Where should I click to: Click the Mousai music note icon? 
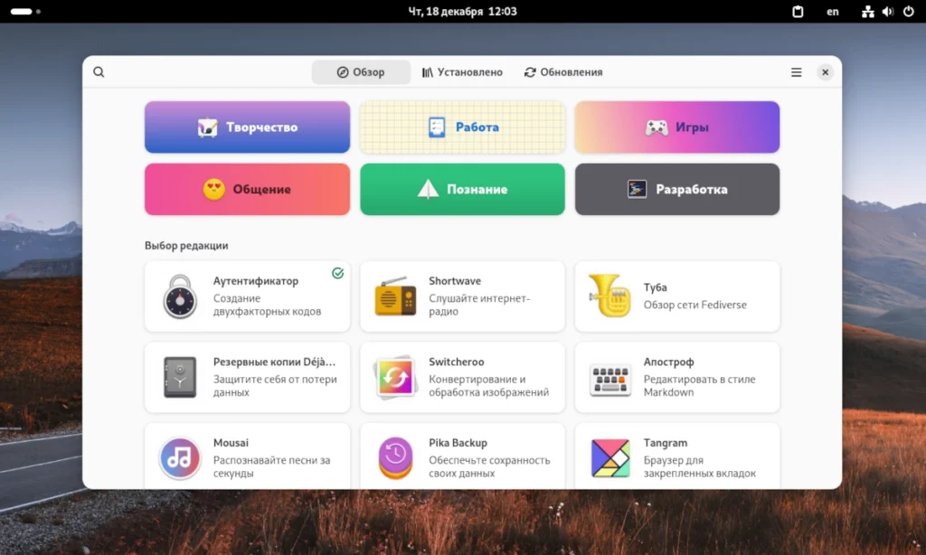(x=180, y=458)
